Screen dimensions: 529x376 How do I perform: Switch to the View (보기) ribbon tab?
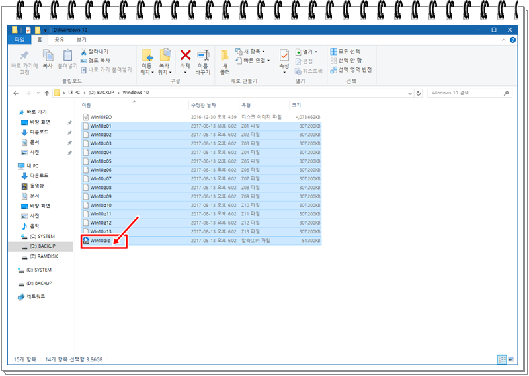(81, 40)
